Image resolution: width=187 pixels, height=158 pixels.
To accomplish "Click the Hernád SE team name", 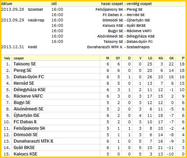I will (x=24, y=83).
